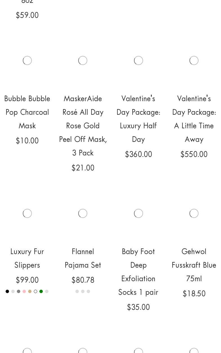Click the Luxury Half Day package image placeholder

pos(138,60)
